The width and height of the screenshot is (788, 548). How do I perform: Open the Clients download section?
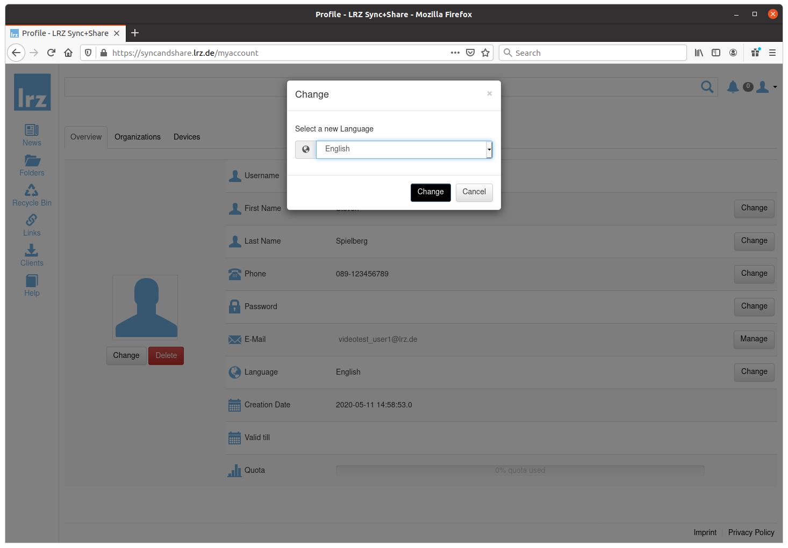(32, 255)
